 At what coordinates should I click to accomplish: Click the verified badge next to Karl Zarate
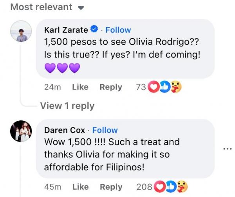click(x=94, y=29)
